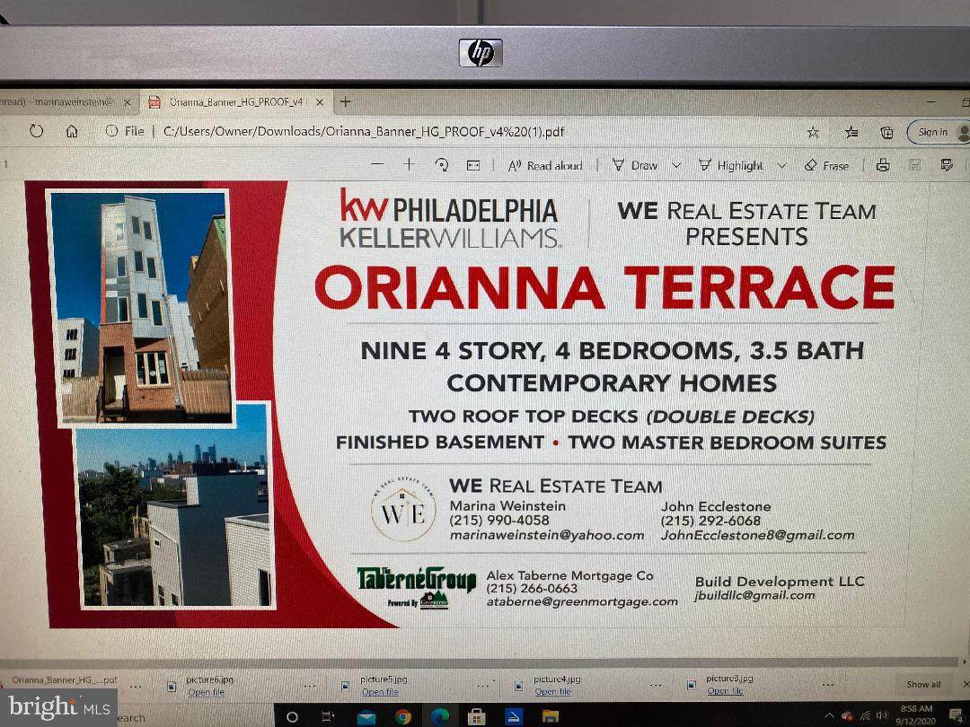
Task: Refresh the page in the browser
Action: [x=36, y=131]
